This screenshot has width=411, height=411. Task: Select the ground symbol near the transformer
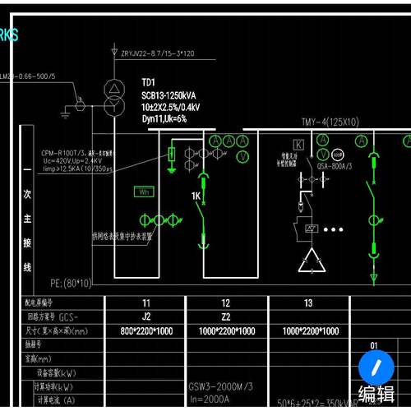pos(65,113)
